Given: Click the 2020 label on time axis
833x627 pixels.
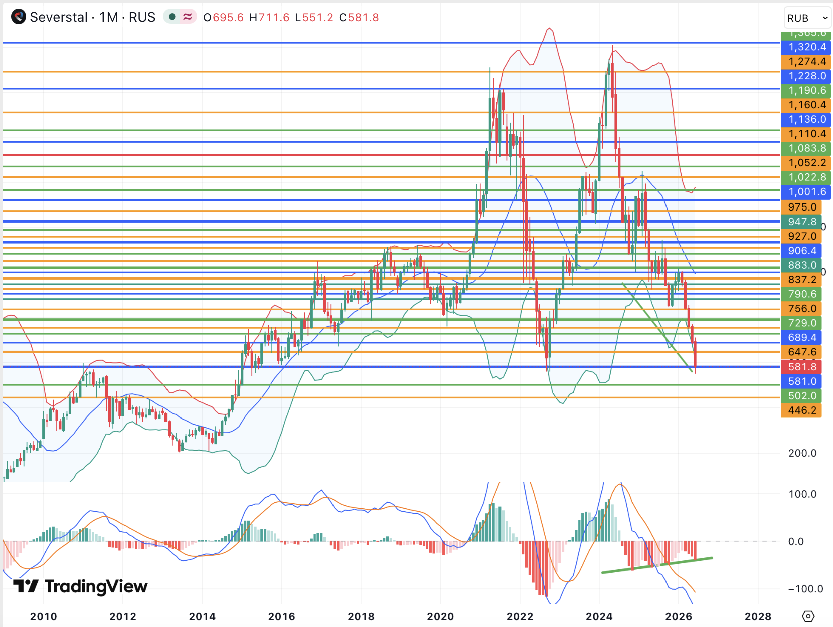Looking at the screenshot, I should click(440, 616).
